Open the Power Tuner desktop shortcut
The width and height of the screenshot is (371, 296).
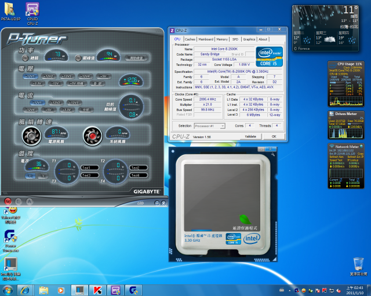[x=10, y=240]
